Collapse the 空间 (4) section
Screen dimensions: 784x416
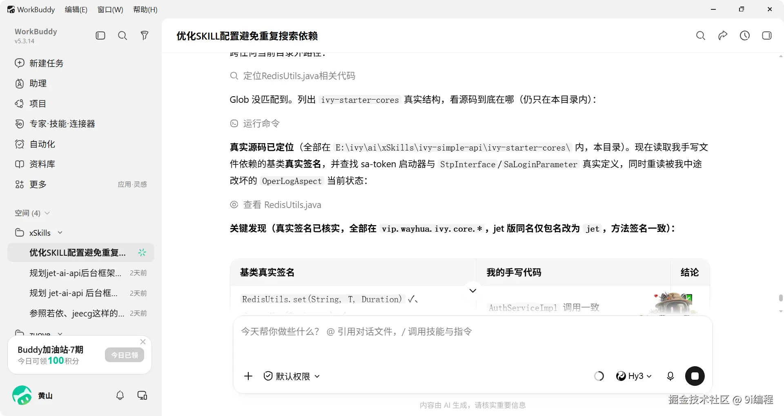32,213
